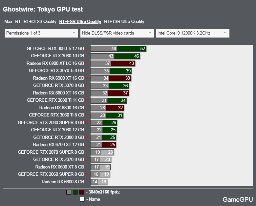
Task: Remove GEFORCE RTX 3060 Ti 8 GB row
Action: coord(87,115)
